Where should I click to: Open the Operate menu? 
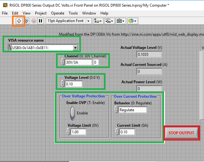click(58, 13)
